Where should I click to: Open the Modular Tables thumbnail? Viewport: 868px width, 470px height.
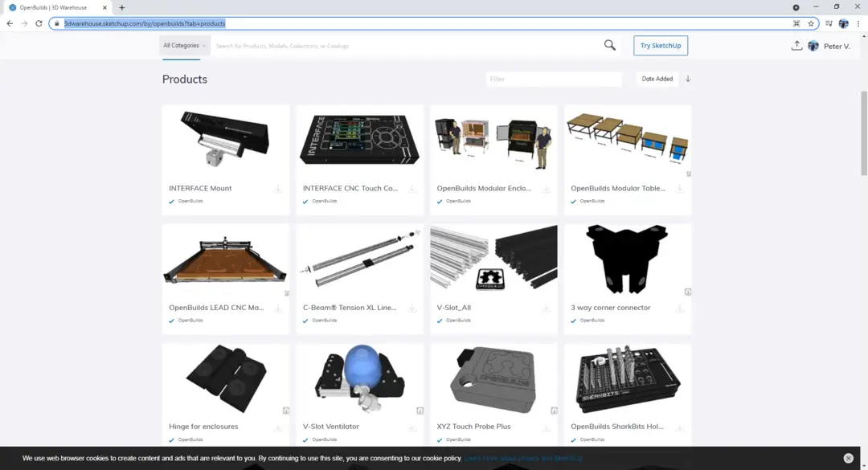coord(628,140)
